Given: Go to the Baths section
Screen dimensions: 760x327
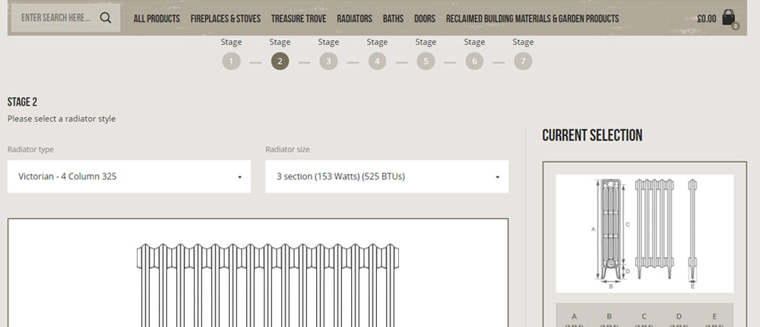Looking at the screenshot, I should (x=393, y=19).
